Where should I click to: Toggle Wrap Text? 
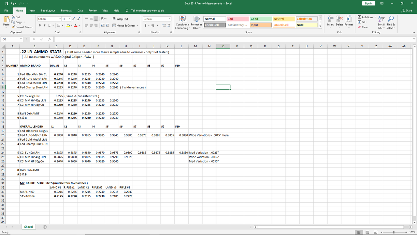(x=120, y=19)
